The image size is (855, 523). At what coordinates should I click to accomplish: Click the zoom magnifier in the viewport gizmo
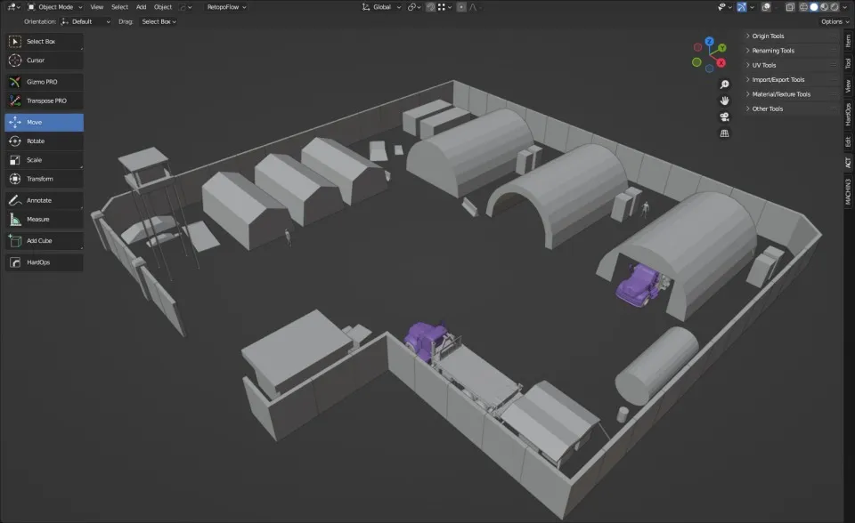point(724,84)
